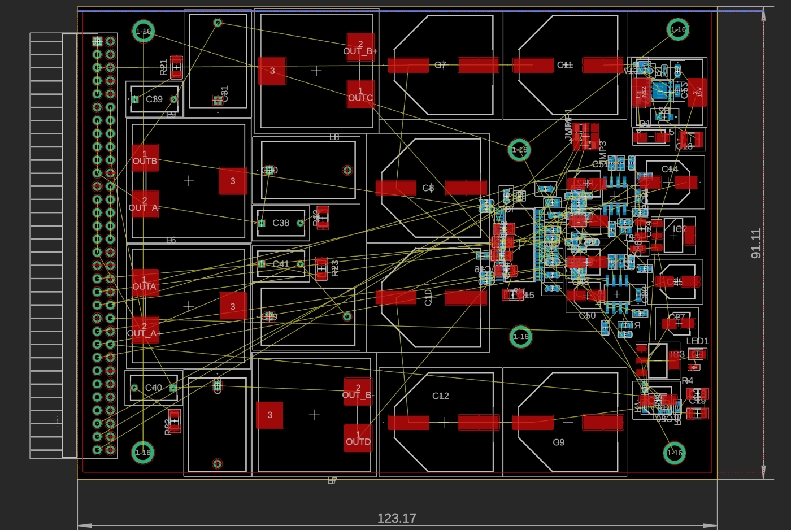Select the C12 capacitor label

(441, 396)
